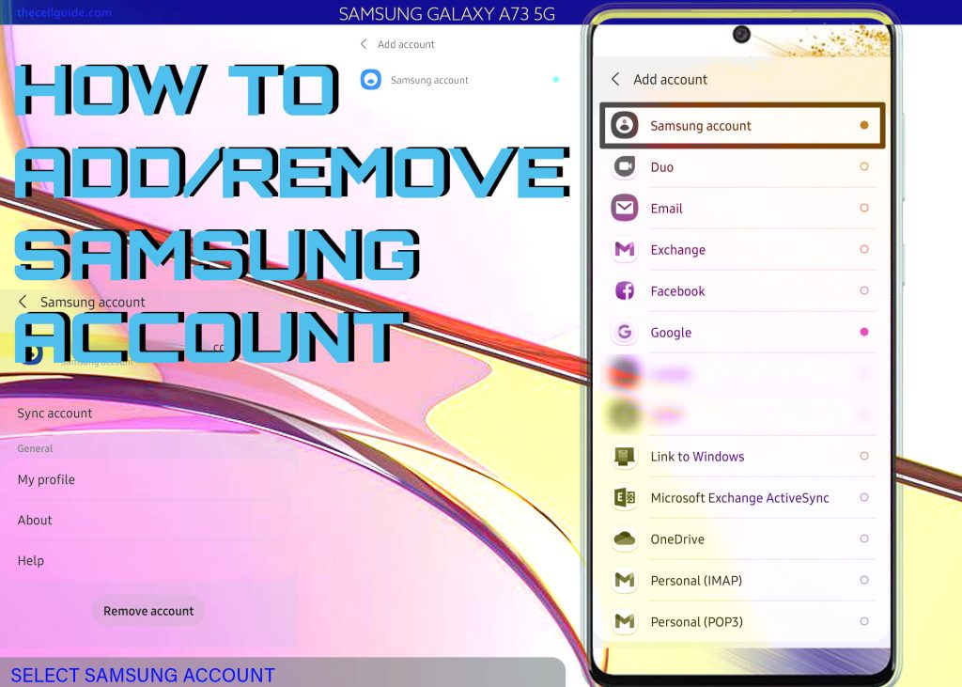
Task: Click "Add account" title in the top inset
Action: tap(406, 44)
